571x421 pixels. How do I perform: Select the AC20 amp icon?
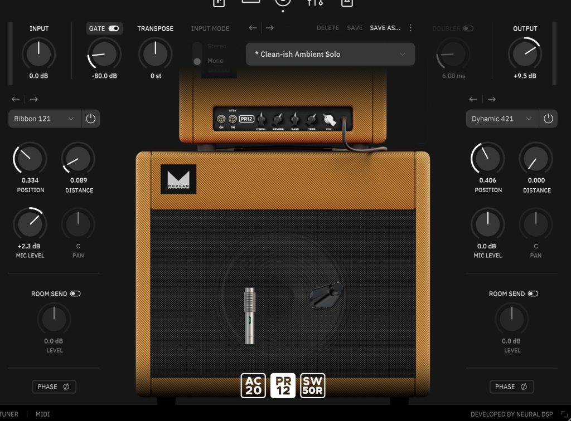point(253,386)
